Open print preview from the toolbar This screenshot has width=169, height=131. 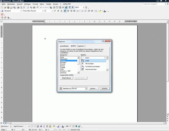coord(21,8)
